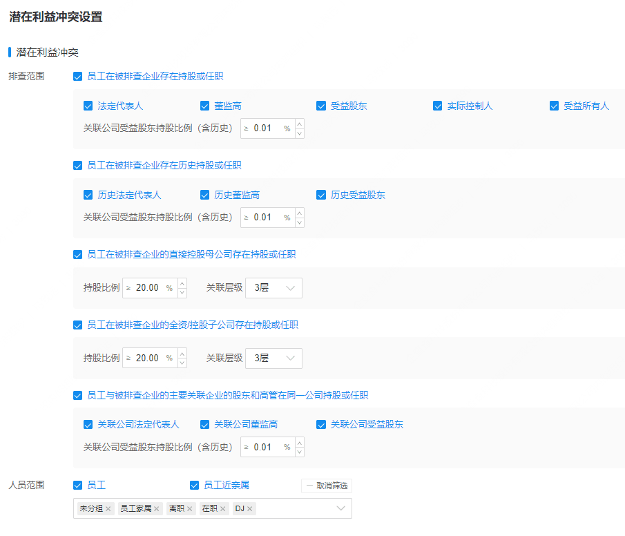Viewport: 625px width, 536px height.
Task: Uncheck the 受益股东 checkbox in first section
Action: tap(321, 106)
